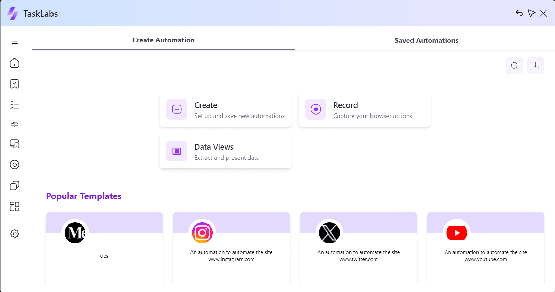Click the www.instagram.com description text
This screenshot has width=555, height=292.
click(x=231, y=256)
